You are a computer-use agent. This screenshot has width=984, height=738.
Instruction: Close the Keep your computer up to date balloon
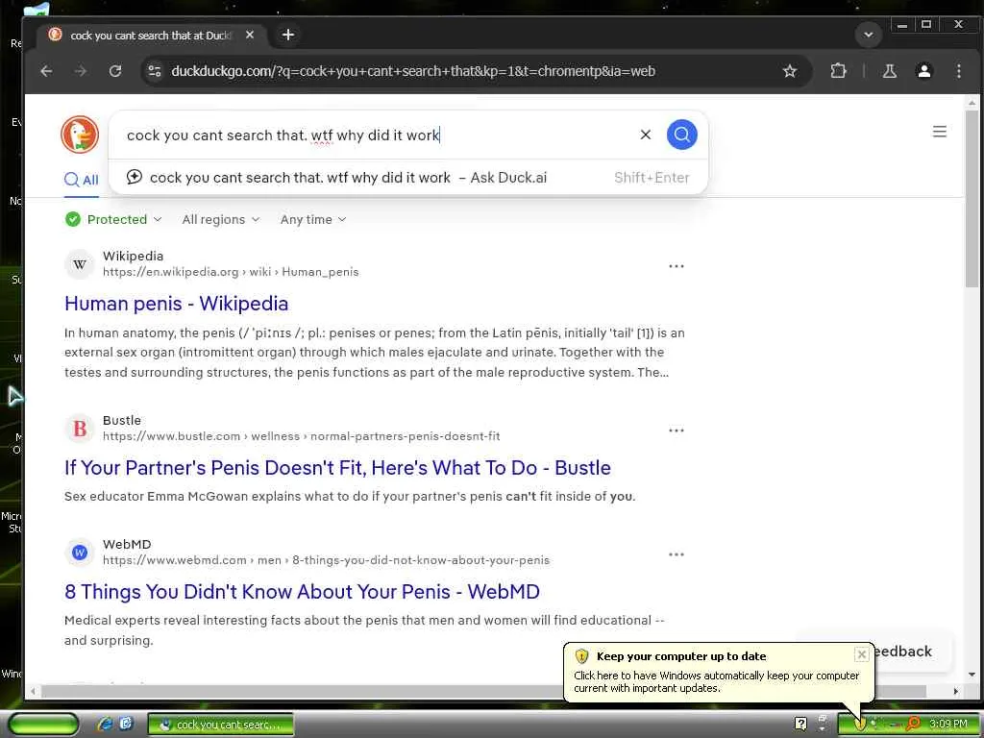tap(862, 654)
